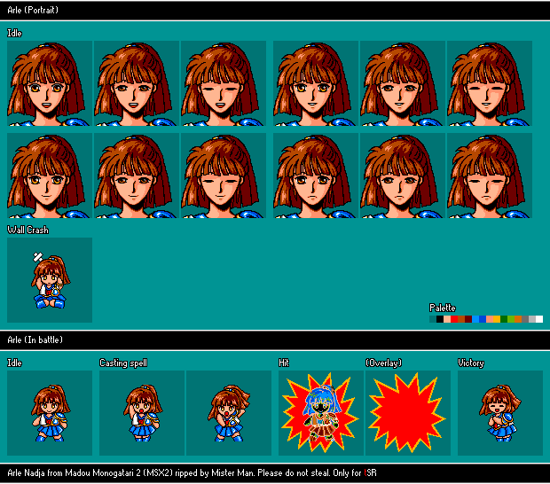
Task: Select the third second-row portrait with closed eyes
Action: [x=224, y=176]
